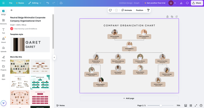Undo the last action
This screenshot has height=108, width=204.
(x=48, y=3)
